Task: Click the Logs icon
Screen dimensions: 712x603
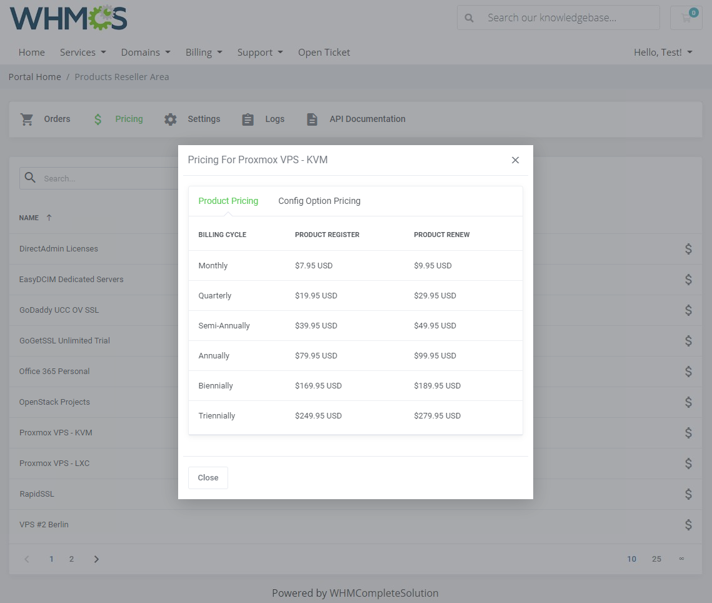Action: click(x=248, y=119)
